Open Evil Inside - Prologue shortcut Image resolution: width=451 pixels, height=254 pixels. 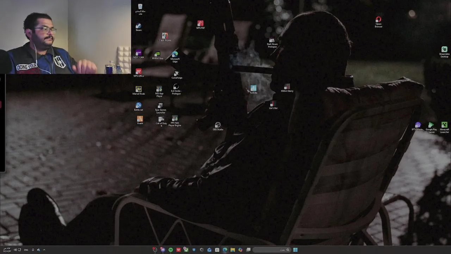point(176,90)
